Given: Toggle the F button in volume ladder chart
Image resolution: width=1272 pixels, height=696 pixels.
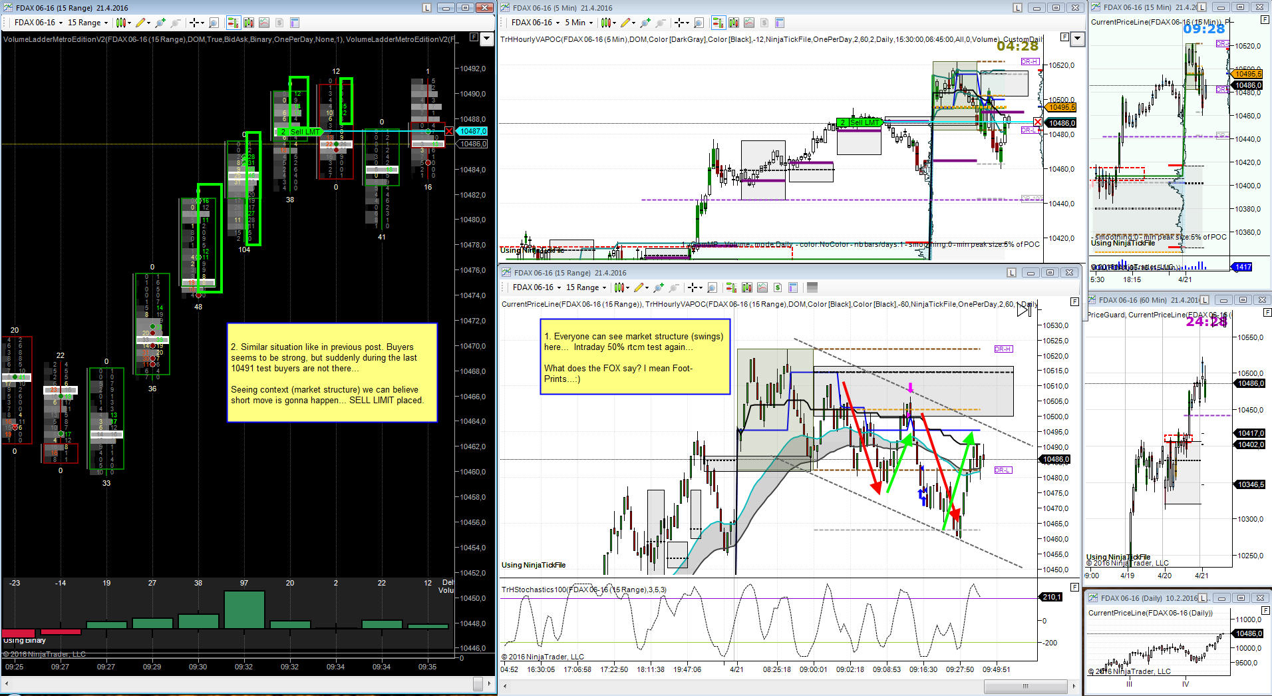Looking at the screenshot, I should pos(474,37).
